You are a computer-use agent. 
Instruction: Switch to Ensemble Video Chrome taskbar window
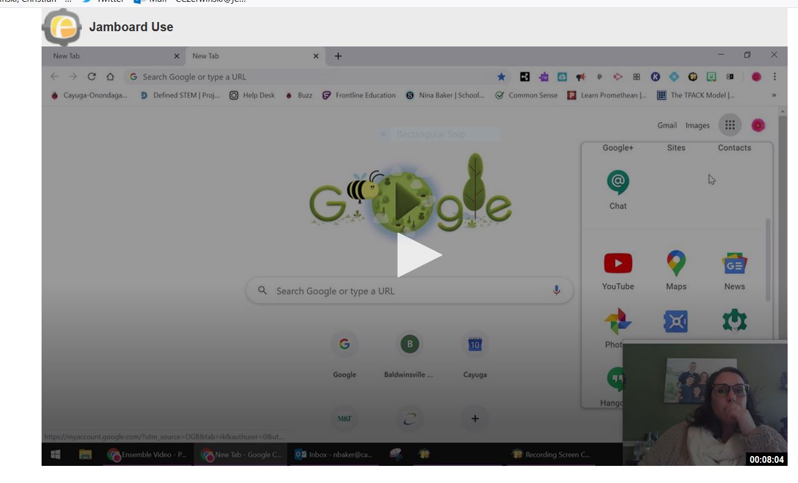(x=147, y=454)
